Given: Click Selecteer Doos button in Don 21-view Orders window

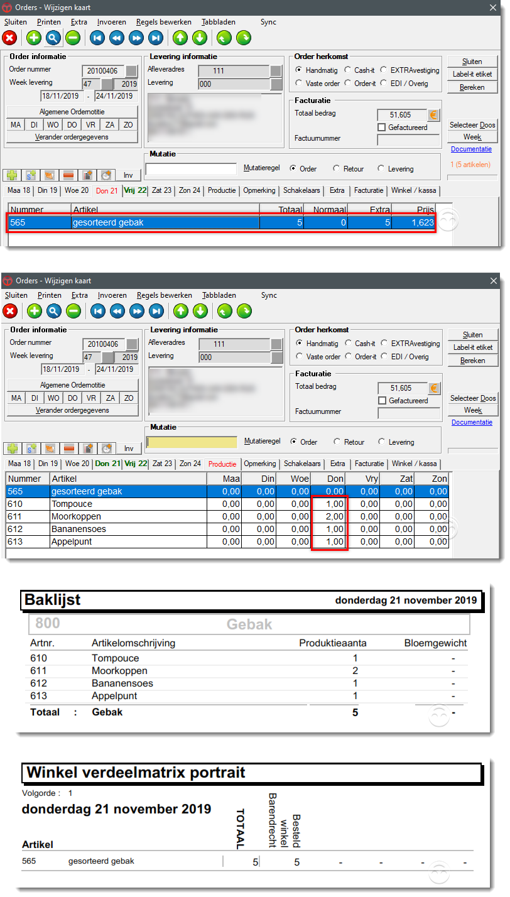Looking at the screenshot, I should click(x=472, y=125).
